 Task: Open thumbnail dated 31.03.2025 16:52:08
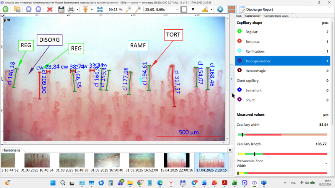142,163
